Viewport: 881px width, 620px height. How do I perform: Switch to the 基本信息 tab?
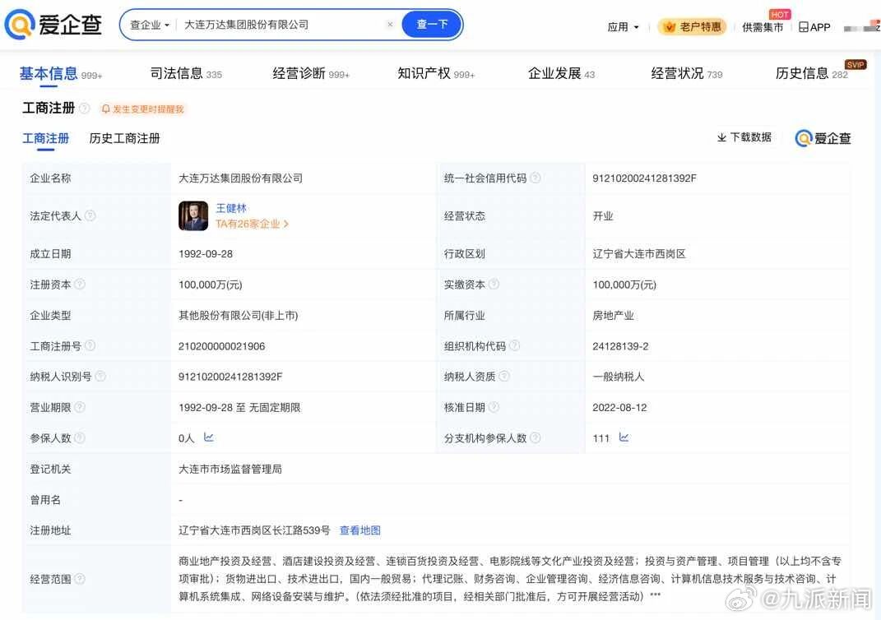60,73
